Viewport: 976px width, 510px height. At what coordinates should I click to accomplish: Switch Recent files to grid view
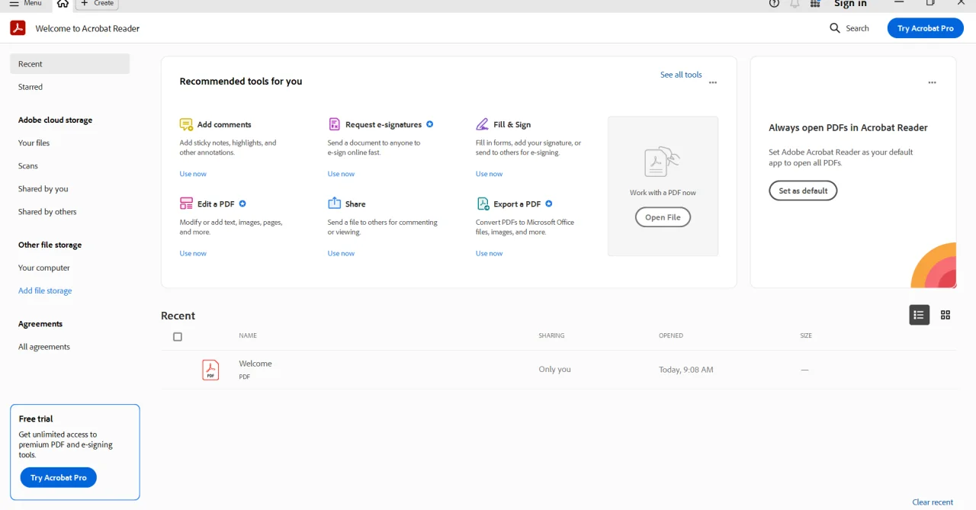[x=945, y=315]
